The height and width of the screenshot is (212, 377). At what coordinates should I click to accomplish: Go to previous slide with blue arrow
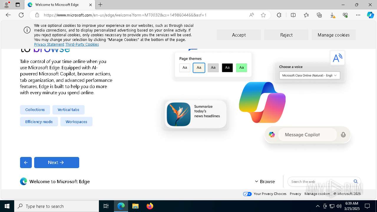click(26, 163)
